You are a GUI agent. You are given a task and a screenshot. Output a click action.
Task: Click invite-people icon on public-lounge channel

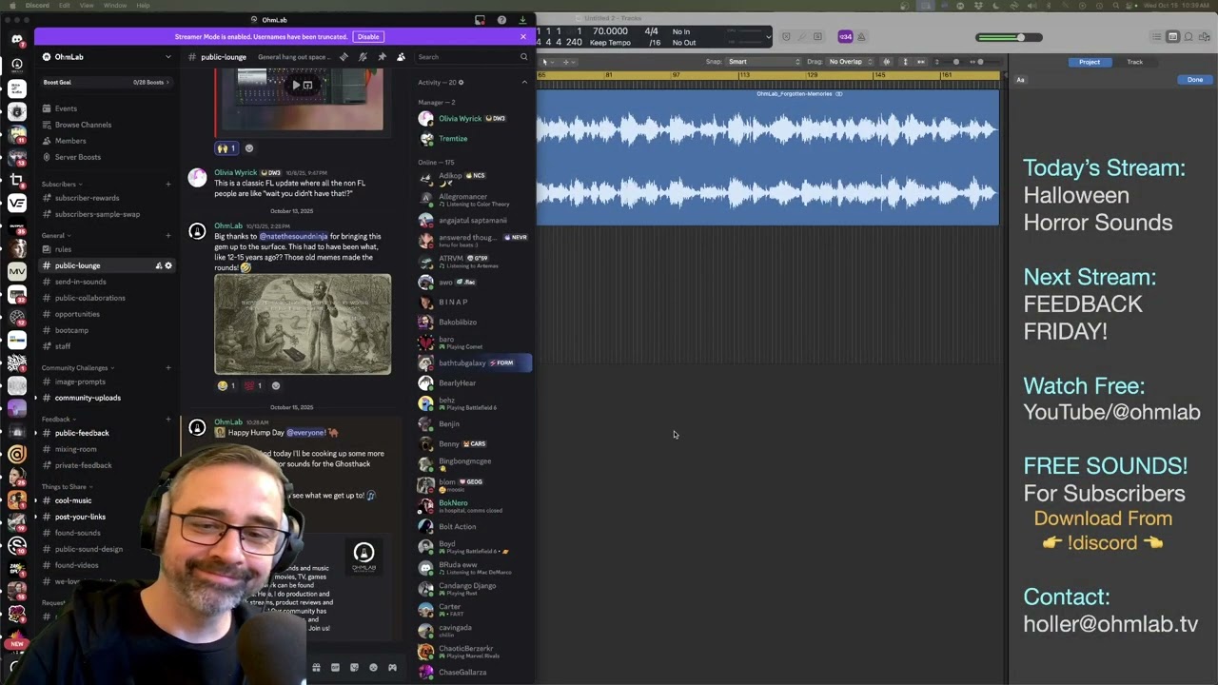158,265
